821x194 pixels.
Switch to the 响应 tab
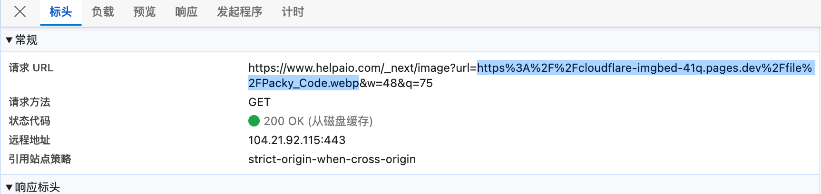(186, 12)
